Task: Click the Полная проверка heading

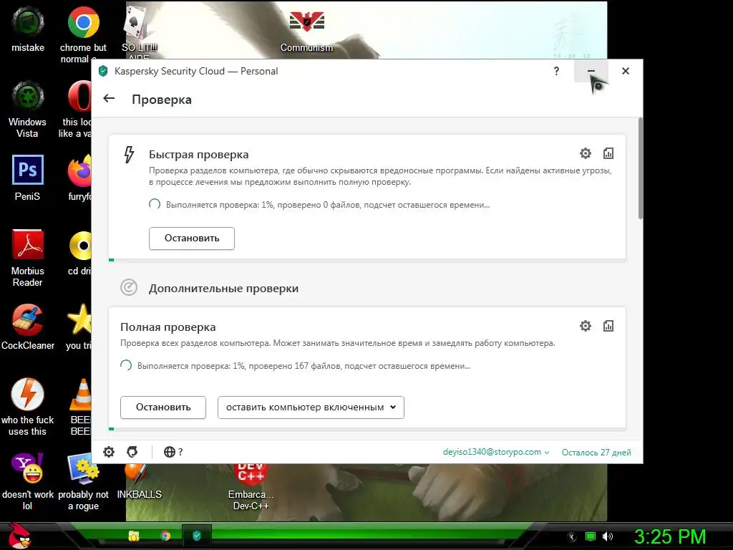Action: (x=168, y=327)
